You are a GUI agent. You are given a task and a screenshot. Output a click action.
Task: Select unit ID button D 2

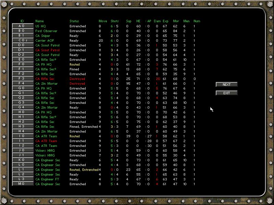coord(23,55)
